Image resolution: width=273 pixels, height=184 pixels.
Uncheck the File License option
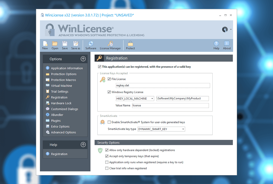109,79
